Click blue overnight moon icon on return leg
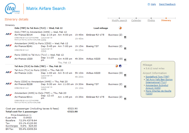The image size is (189, 133). (x=120, y=66)
